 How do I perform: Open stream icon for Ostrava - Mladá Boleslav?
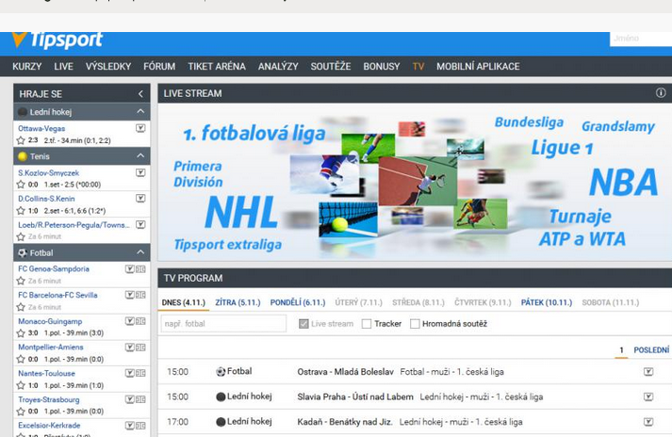point(648,371)
